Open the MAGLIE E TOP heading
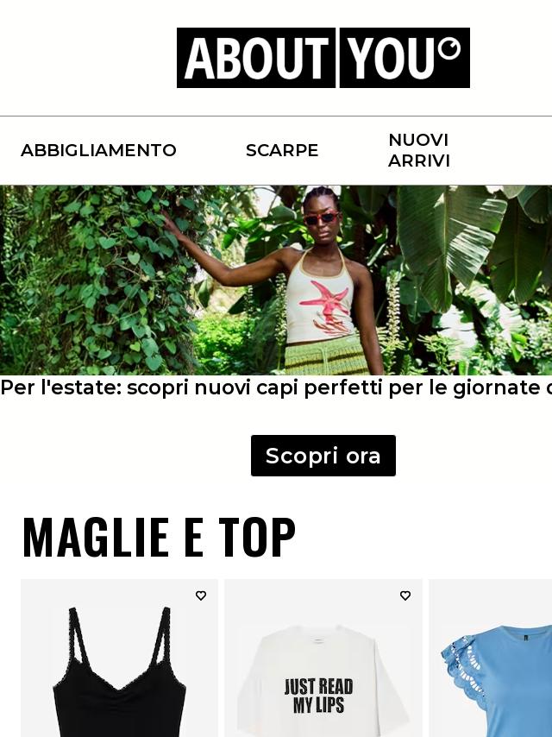 [160, 538]
